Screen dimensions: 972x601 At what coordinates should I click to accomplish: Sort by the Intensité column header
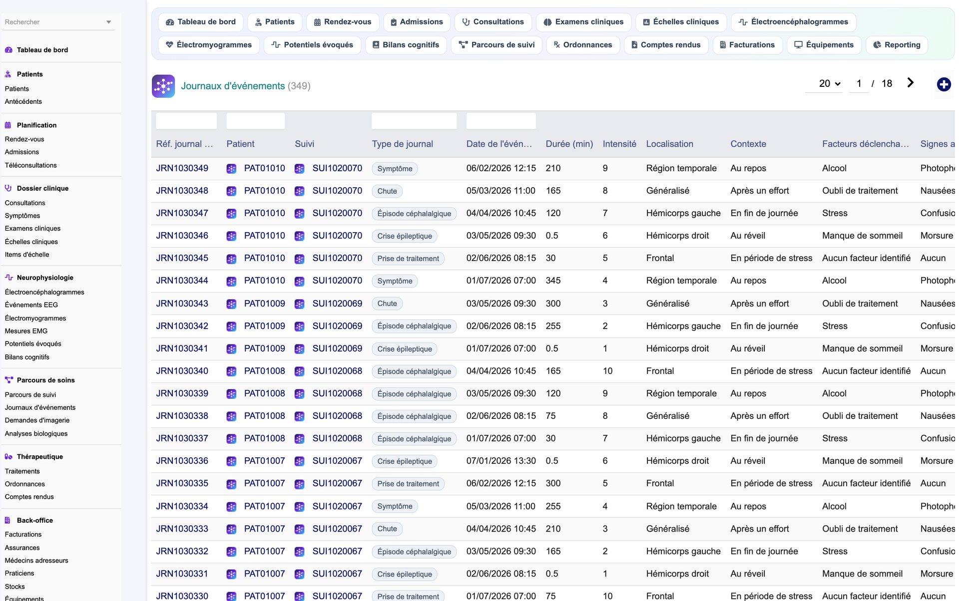[x=619, y=144]
